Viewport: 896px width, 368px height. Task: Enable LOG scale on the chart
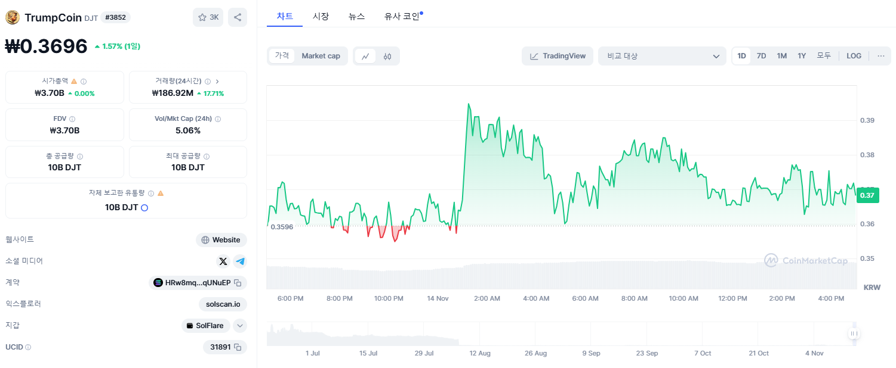tap(854, 56)
